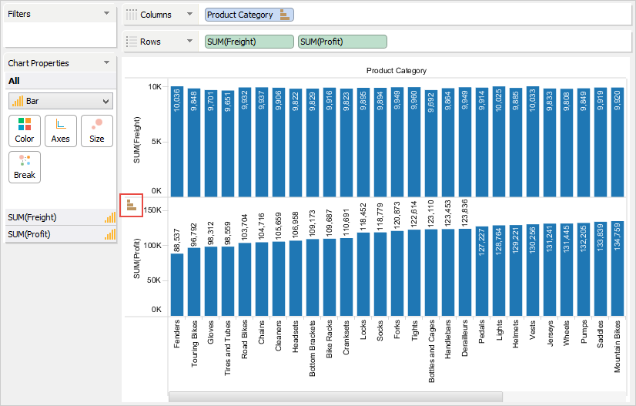Select SUM(Profit) in chart properties list

pyautogui.click(x=60, y=235)
